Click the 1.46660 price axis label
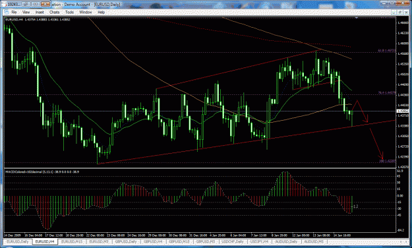This screenshot has height=248, width=412. (403, 23)
